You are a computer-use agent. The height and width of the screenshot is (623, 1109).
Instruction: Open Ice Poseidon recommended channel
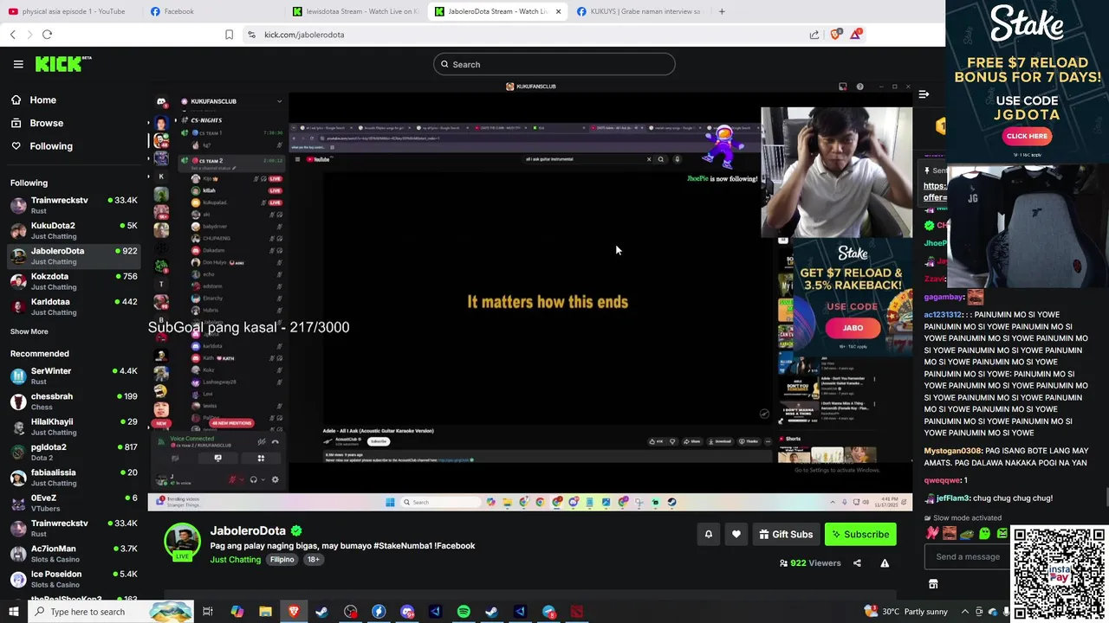pyautogui.click(x=74, y=579)
